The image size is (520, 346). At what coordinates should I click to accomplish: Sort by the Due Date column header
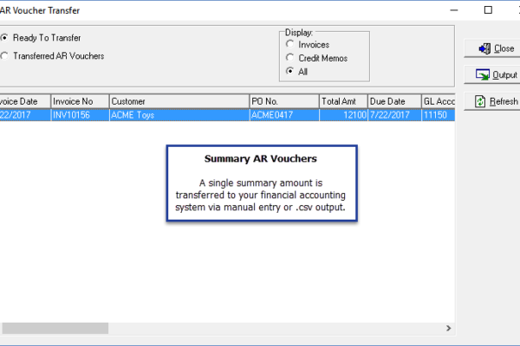pos(394,101)
